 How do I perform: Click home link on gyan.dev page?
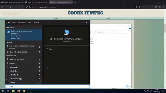point(56,18)
